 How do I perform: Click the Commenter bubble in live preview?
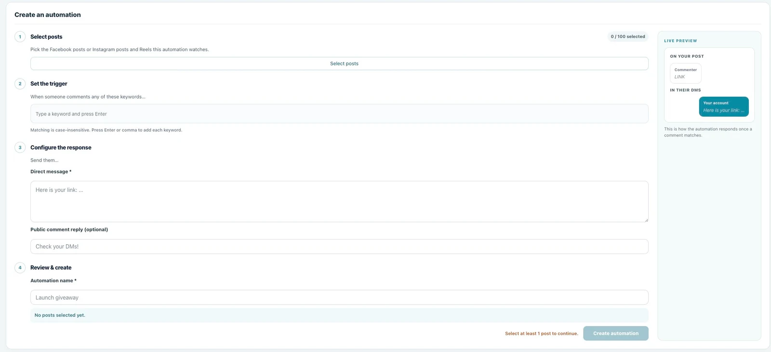pos(686,74)
